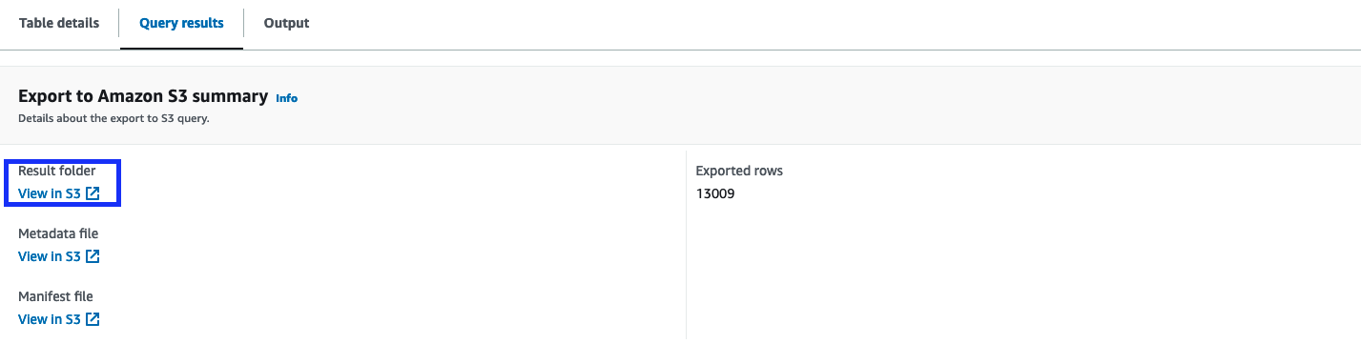Viewport: 1361px width, 344px height.
Task: Click the Result folder label
Action: (57, 171)
